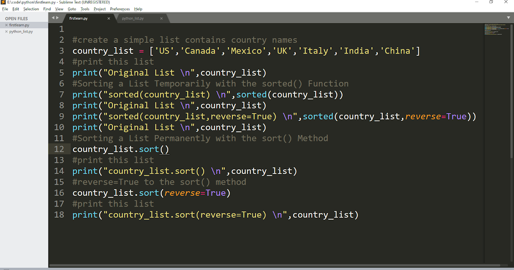The height and width of the screenshot is (270, 514).
Task: Open the Tools menu
Action: (x=86, y=9)
